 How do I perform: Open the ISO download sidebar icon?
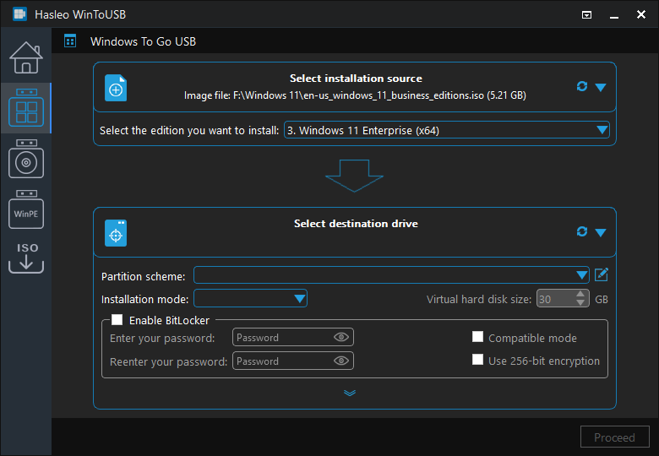coord(26,258)
